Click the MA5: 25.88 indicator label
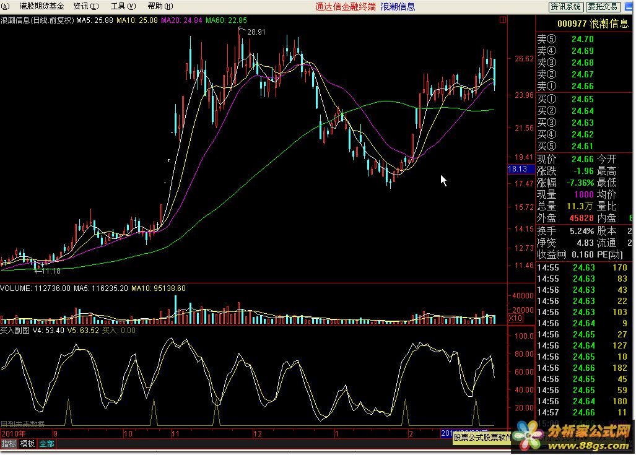The height and width of the screenshot is (455, 636). [x=95, y=20]
